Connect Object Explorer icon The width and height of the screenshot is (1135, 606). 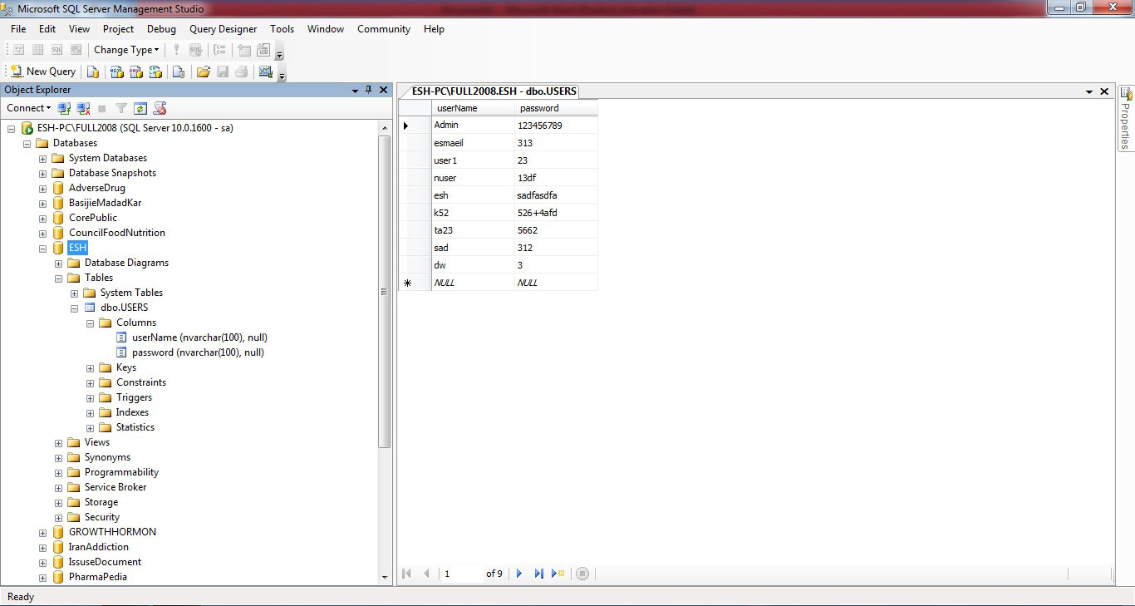click(64, 108)
